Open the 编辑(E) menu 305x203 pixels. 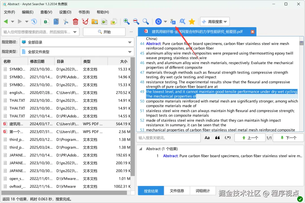pyautogui.click(x=28, y=12)
